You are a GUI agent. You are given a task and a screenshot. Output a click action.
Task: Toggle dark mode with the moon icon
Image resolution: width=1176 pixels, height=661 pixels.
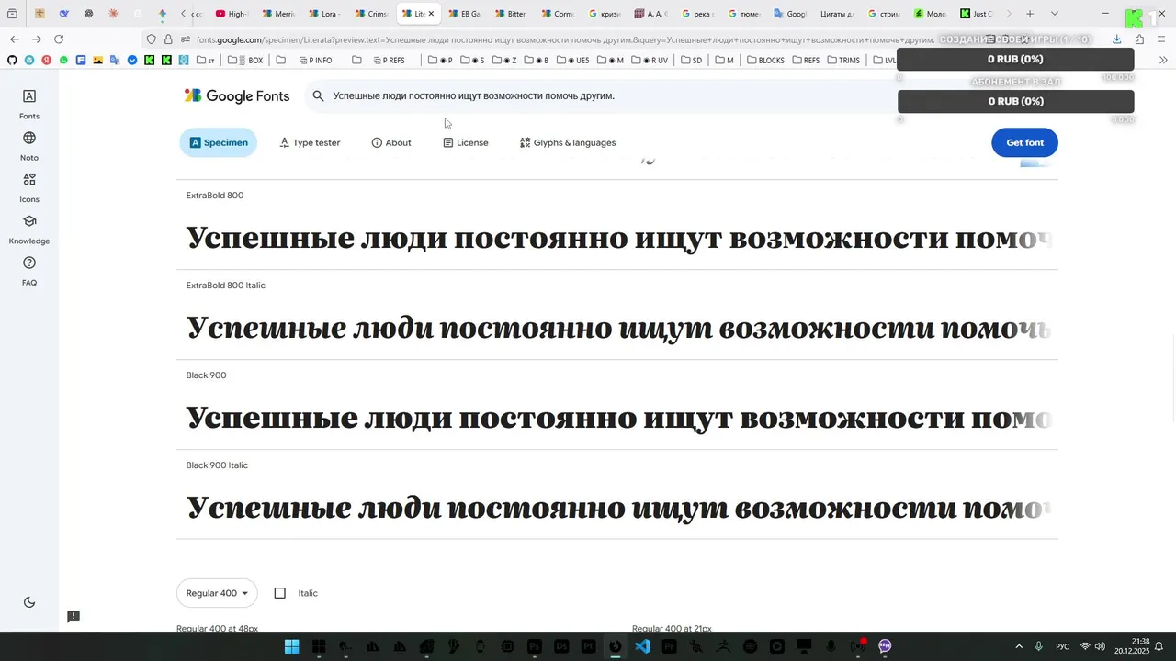point(29,602)
